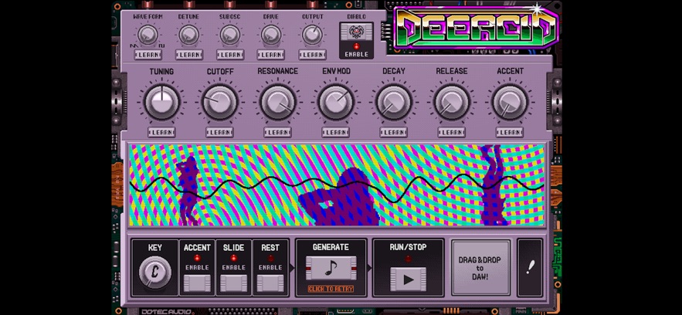Click LEARN under Output
682x315 pixels.
click(x=312, y=55)
